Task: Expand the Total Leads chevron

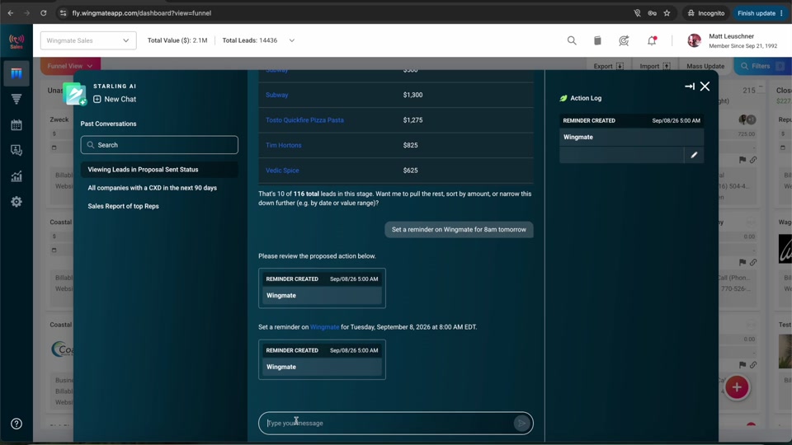Action: click(291, 40)
